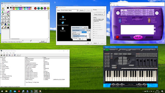Open the View menu in System Information
Screen dimensions: 165x93
7,53
